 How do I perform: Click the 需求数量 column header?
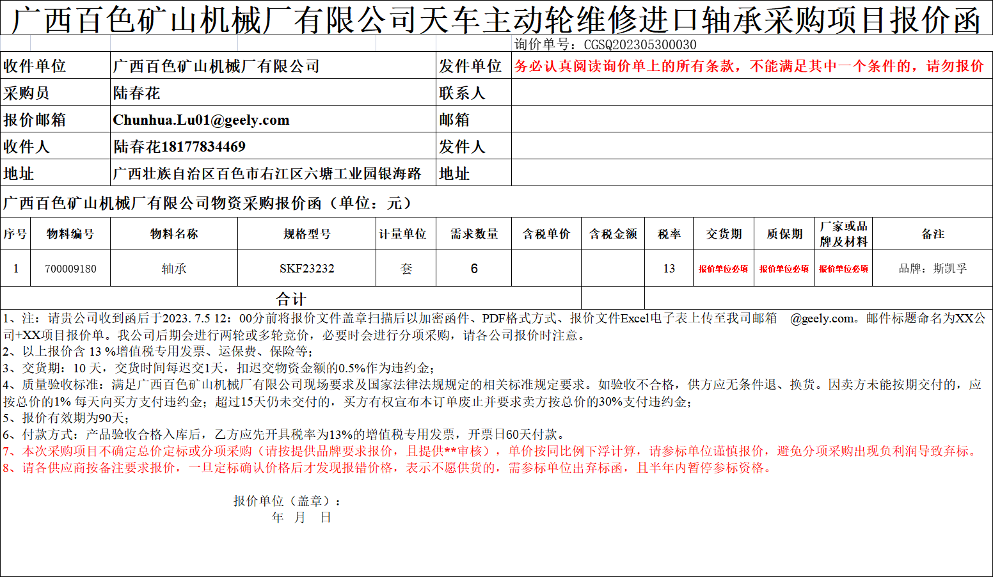tap(474, 233)
